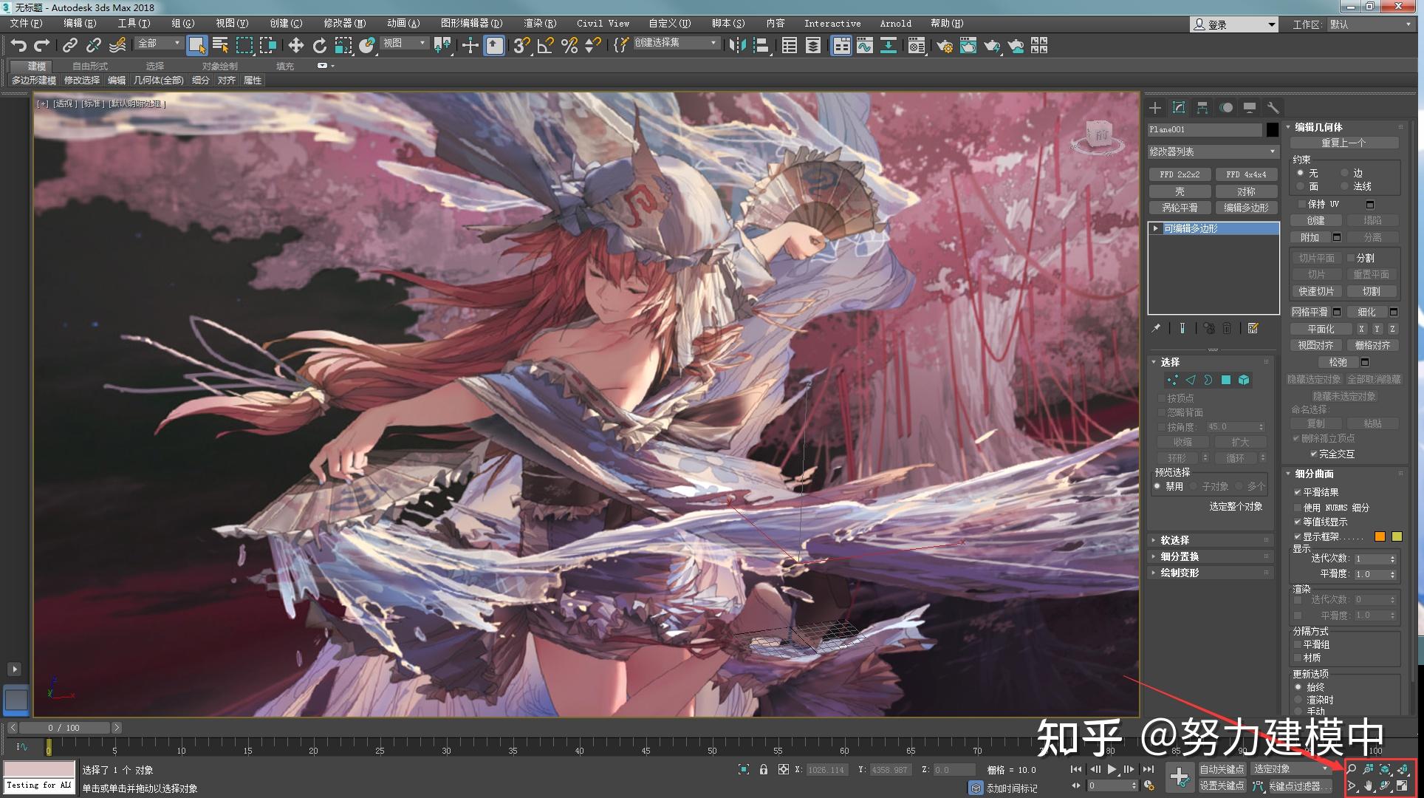Screen dimensions: 1424x798
Task: Expand the 软选择 rollout
Action: [x=1174, y=540]
